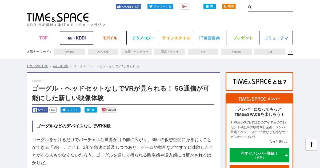320x168 pixels.
Task: Expand more keywords with arrow button
Action: [290, 52]
